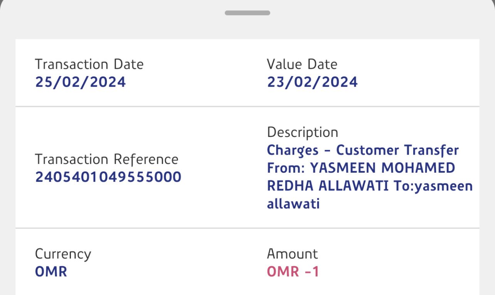This screenshot has width=495, height=295.
Task: Click the word Charges in the description
Action: coord(293,150)
